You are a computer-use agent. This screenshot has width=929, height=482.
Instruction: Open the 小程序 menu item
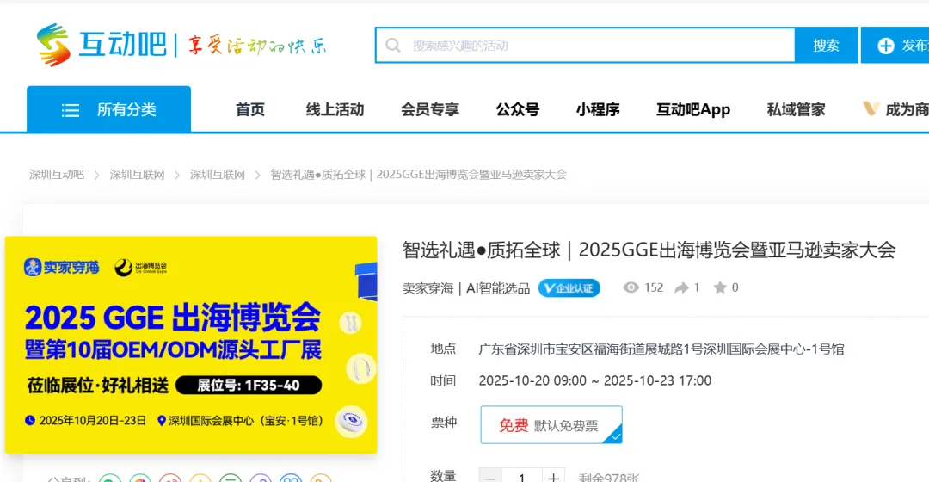click(x=598, y=109)
